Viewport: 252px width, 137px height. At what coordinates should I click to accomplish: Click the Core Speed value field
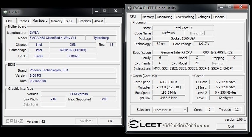169,82
